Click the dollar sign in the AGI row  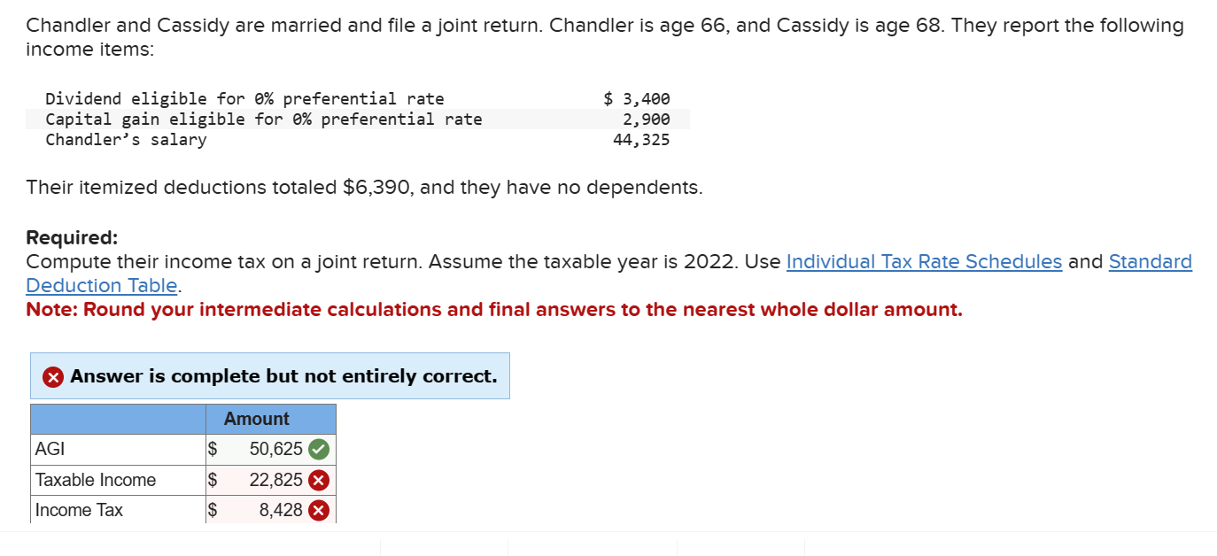(213, 449)
